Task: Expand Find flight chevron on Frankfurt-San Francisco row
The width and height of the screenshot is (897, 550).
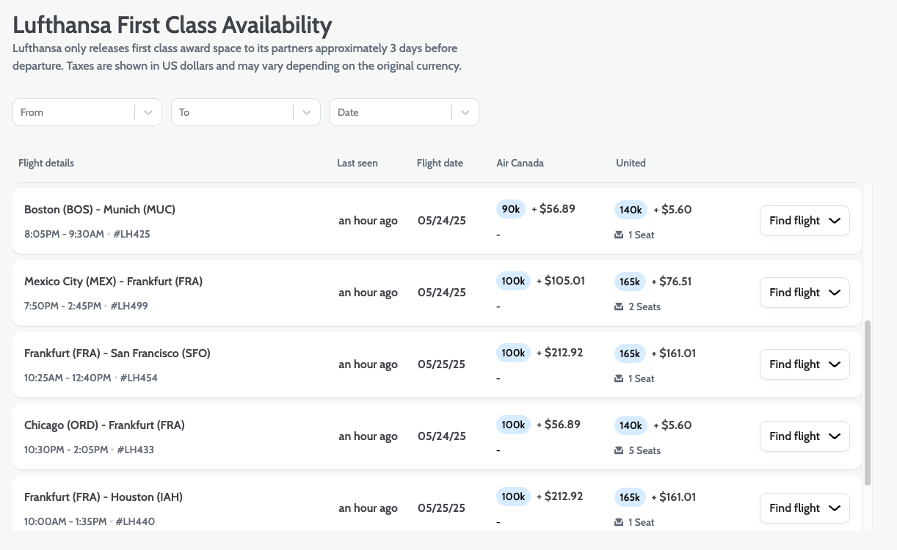Action: (x=835, y=364)
